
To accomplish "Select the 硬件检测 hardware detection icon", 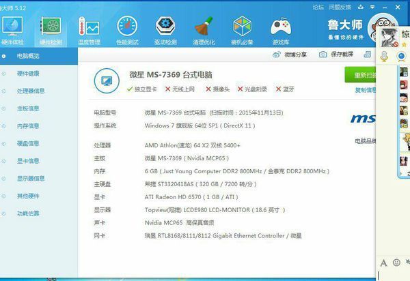I will click(51, 30).
